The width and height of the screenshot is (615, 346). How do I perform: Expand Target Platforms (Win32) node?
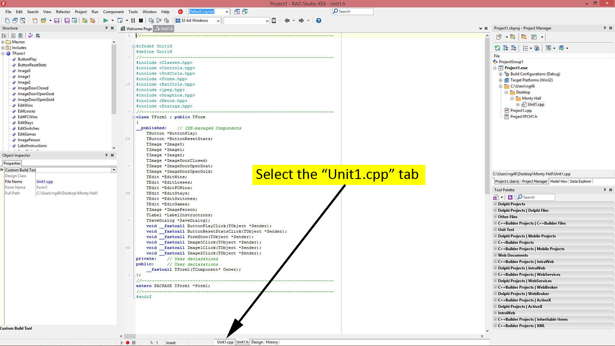coord(501,80)
